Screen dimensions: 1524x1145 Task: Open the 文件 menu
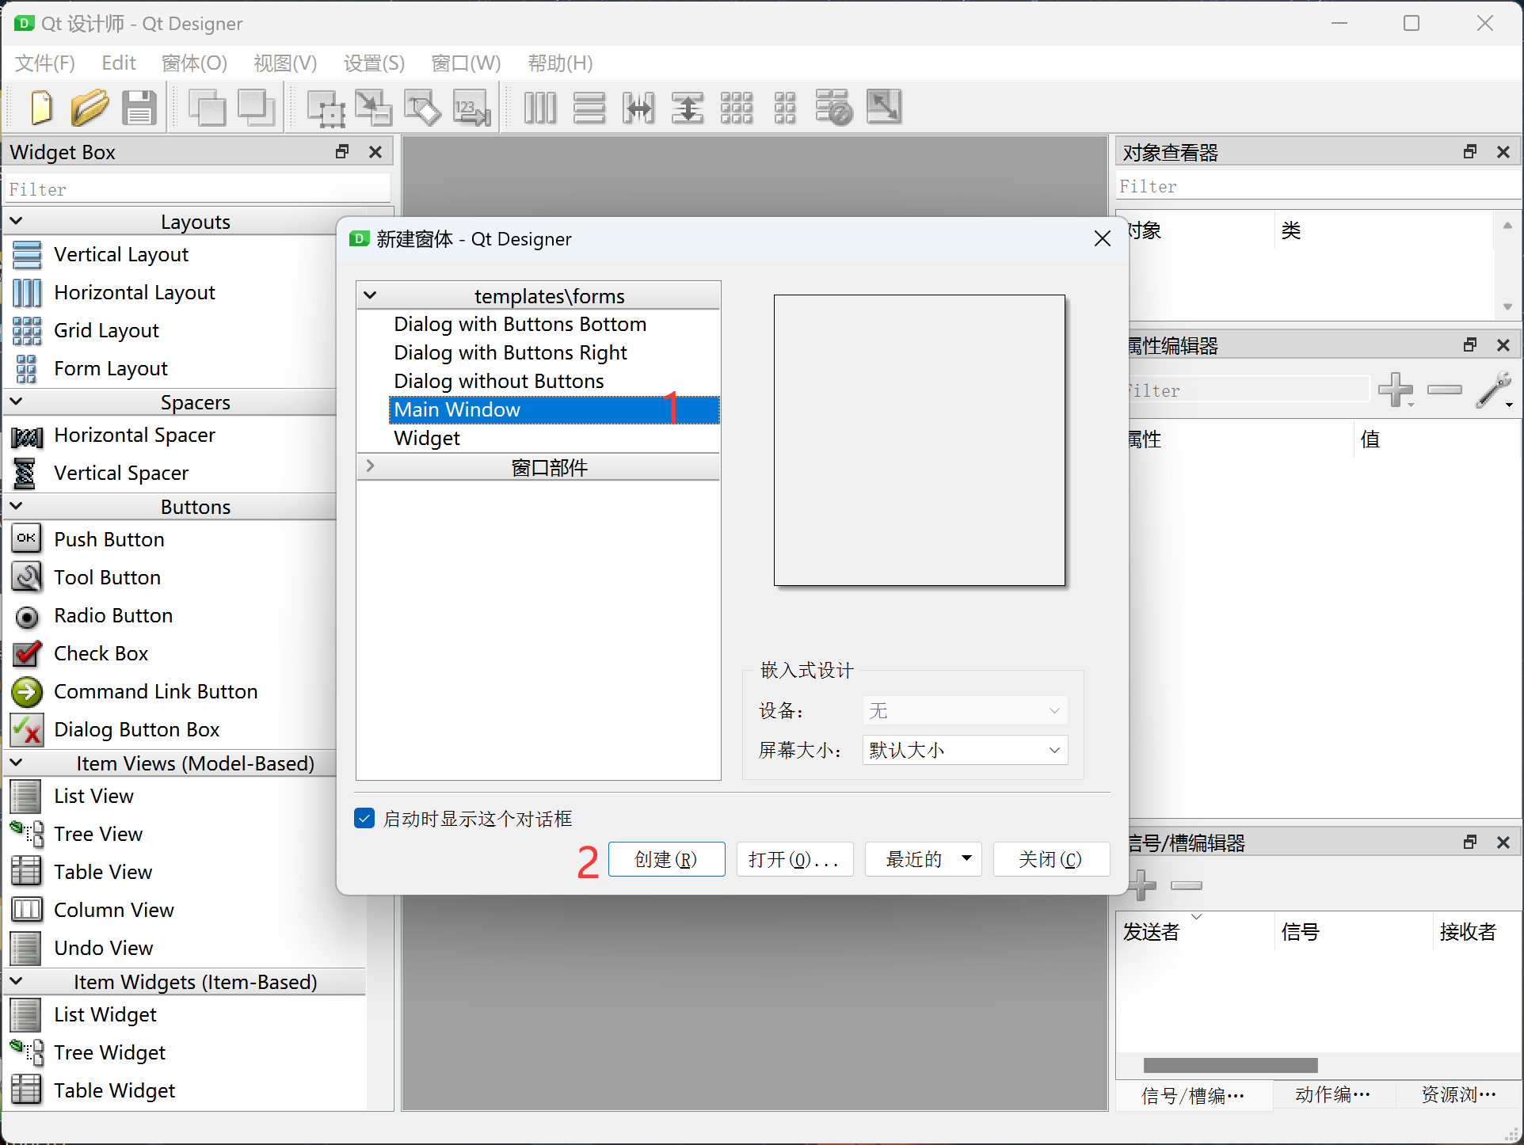pos(44,60)
